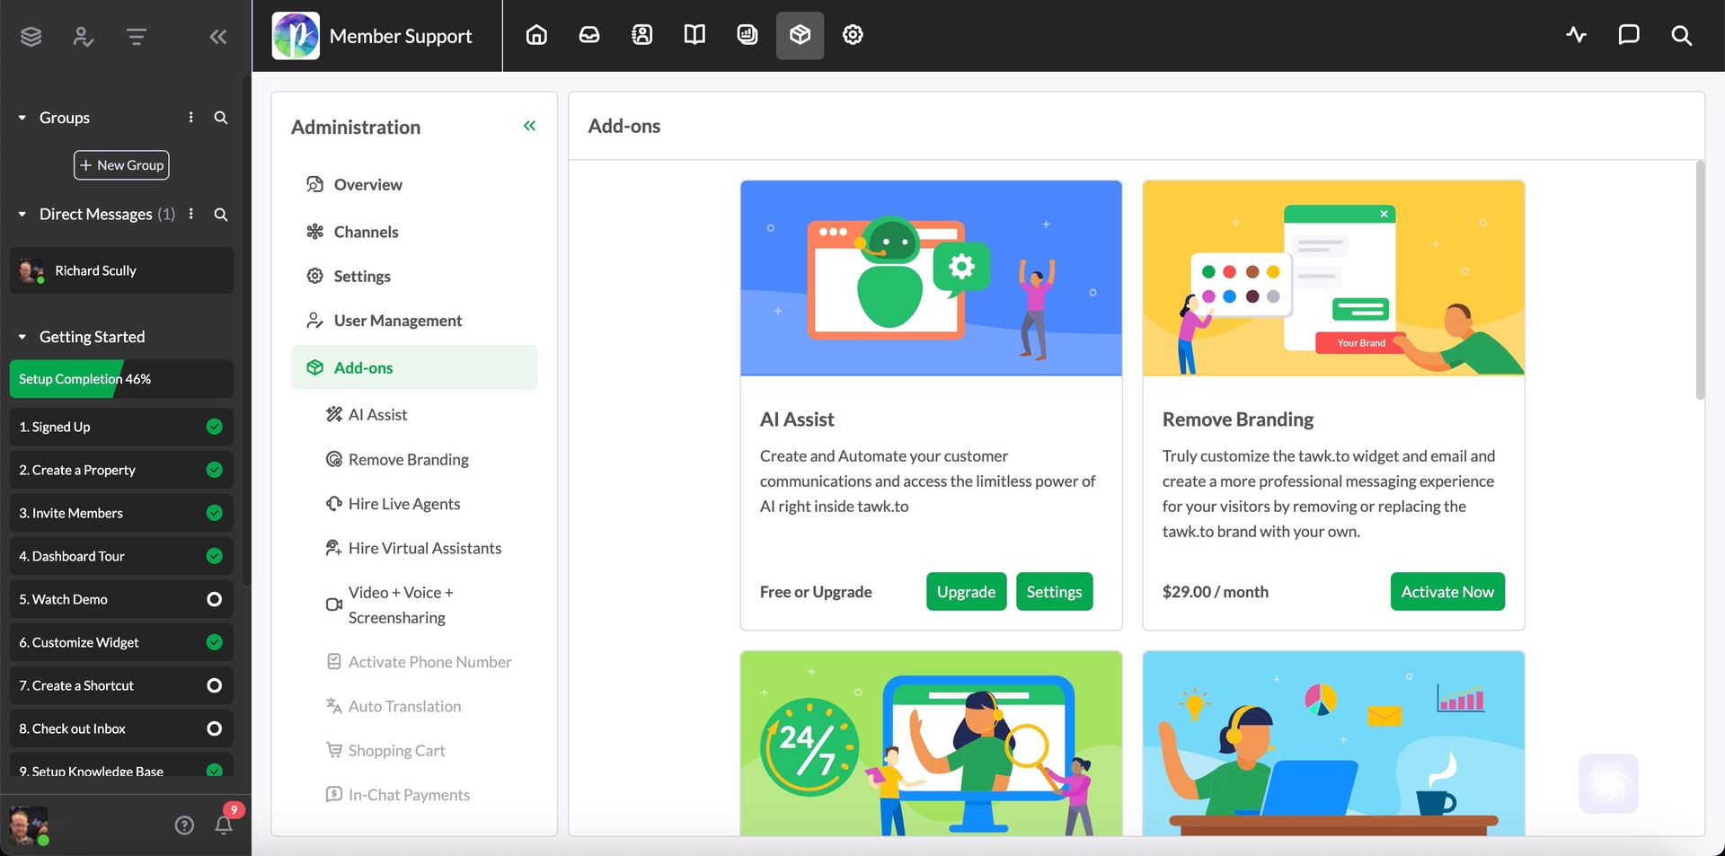Collapse the Groups section
This screenshot has height=856, width=1725.
(22, 118)
